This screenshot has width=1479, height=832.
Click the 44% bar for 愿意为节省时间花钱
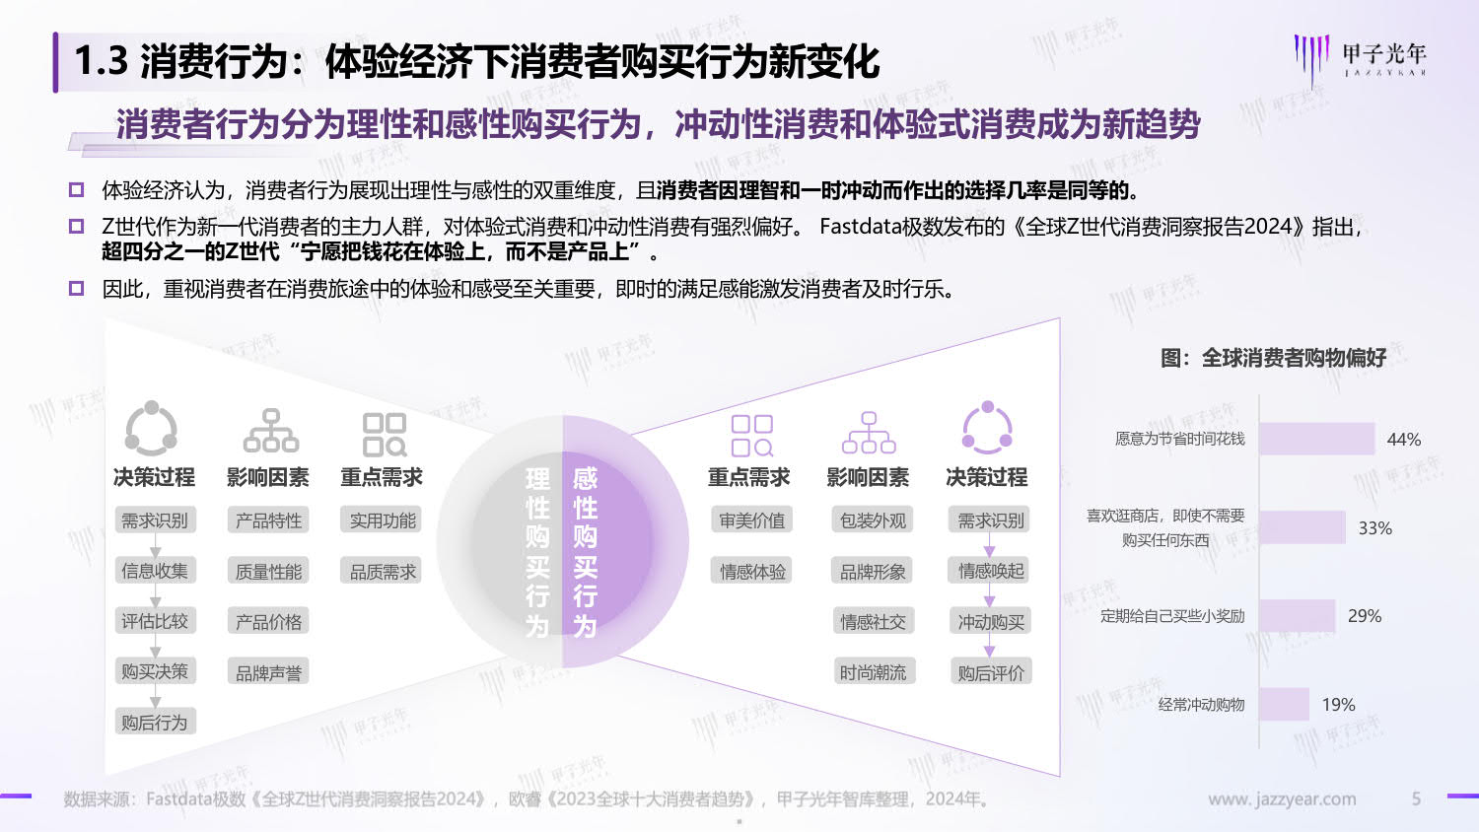[1317, 439]
